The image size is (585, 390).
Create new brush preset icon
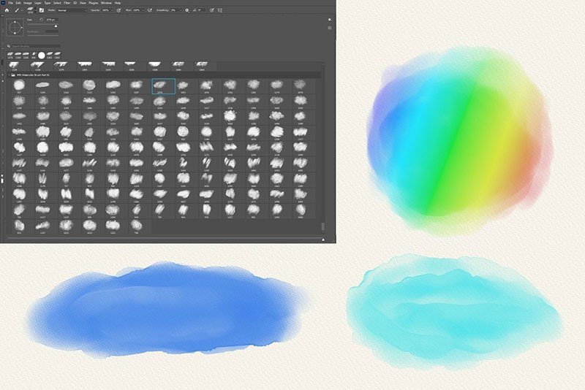pyautogui.click(x=330, y=28)
